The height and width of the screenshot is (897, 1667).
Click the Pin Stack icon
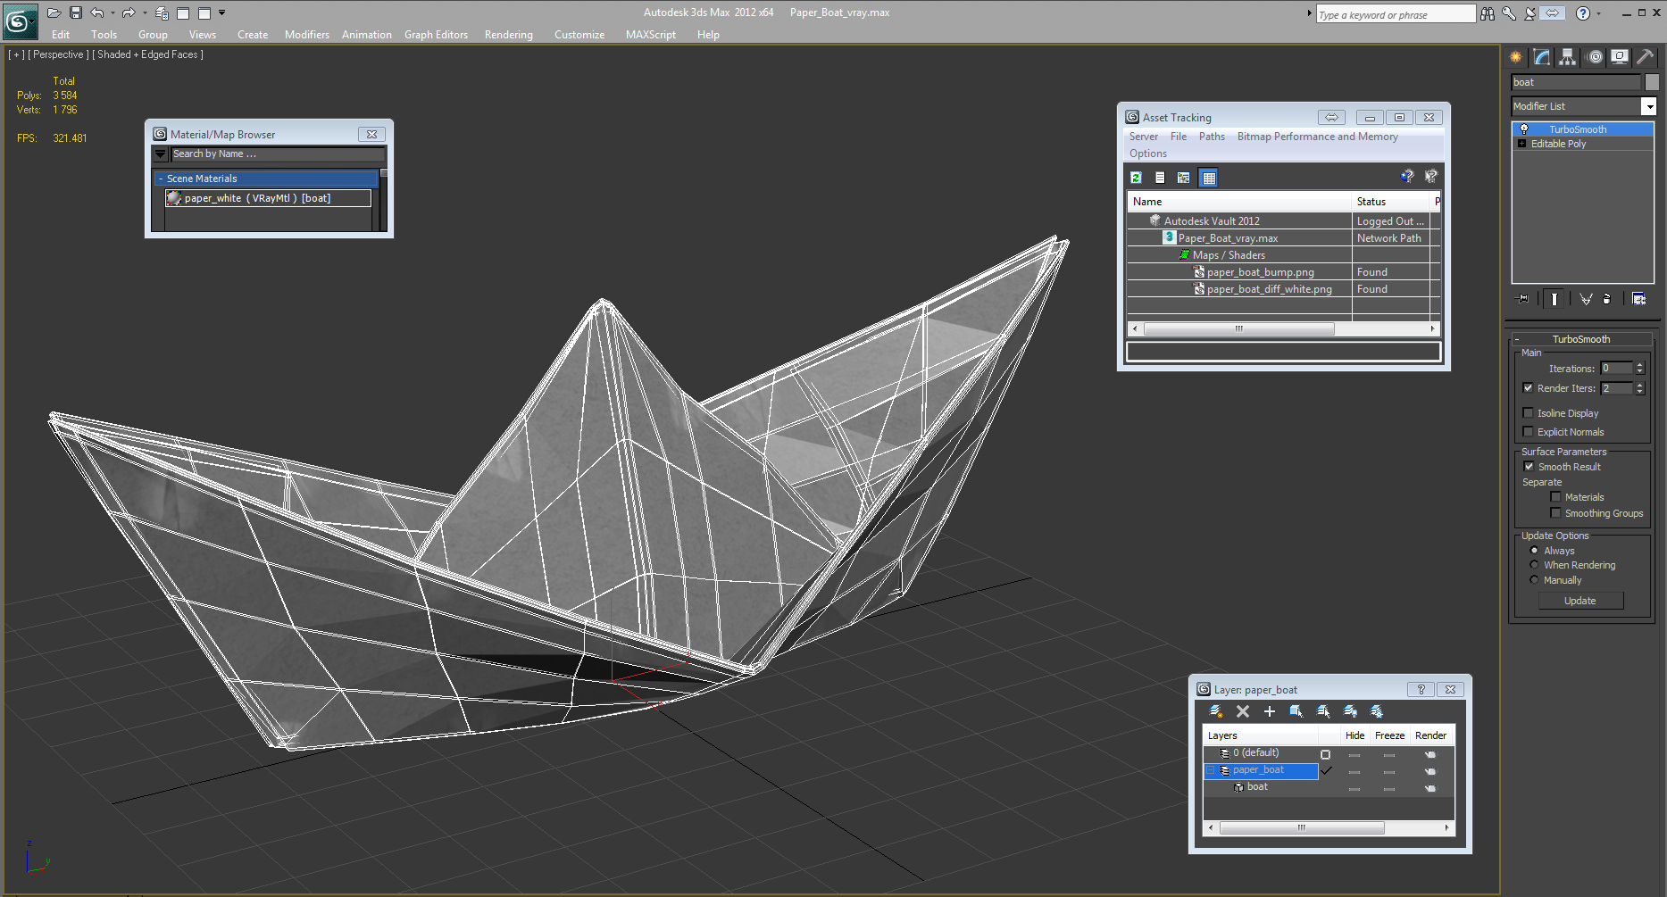(1523, 299)
